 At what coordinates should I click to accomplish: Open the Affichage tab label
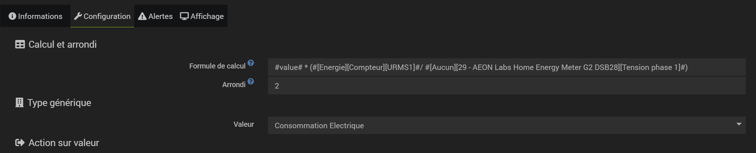click(207, 16)
